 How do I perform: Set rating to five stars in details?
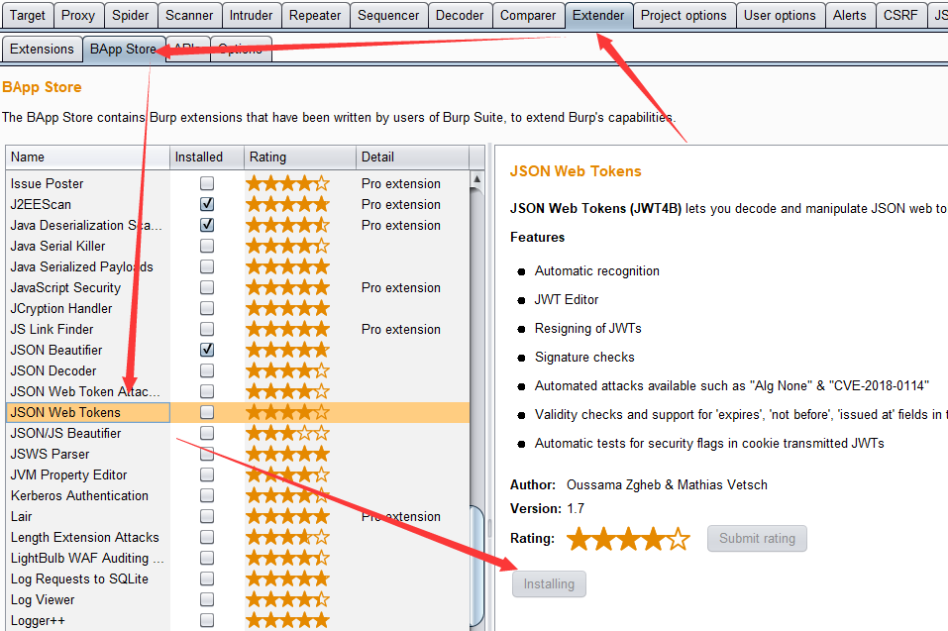click(679, 539)
